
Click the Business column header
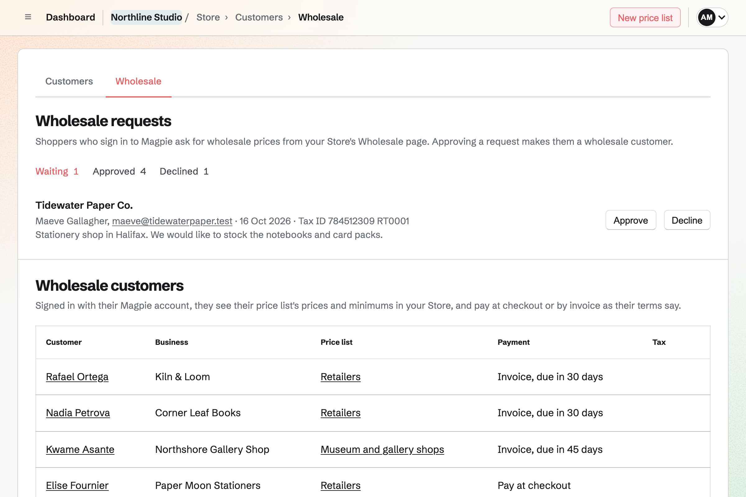172,342
